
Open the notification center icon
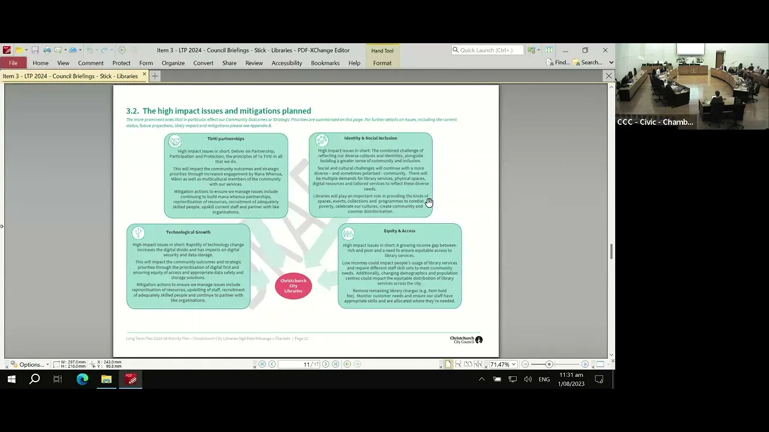coord(599,379)
